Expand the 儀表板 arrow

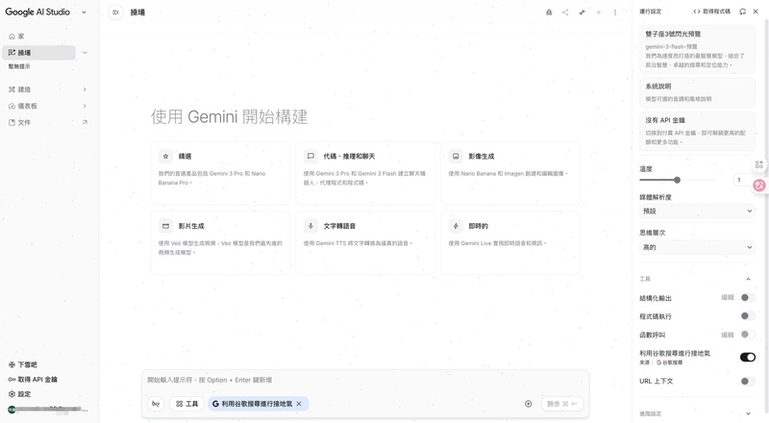85,106
